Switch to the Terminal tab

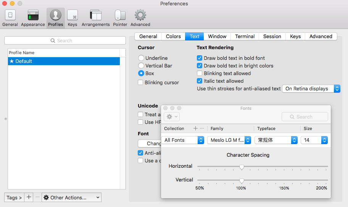[245, 36]
